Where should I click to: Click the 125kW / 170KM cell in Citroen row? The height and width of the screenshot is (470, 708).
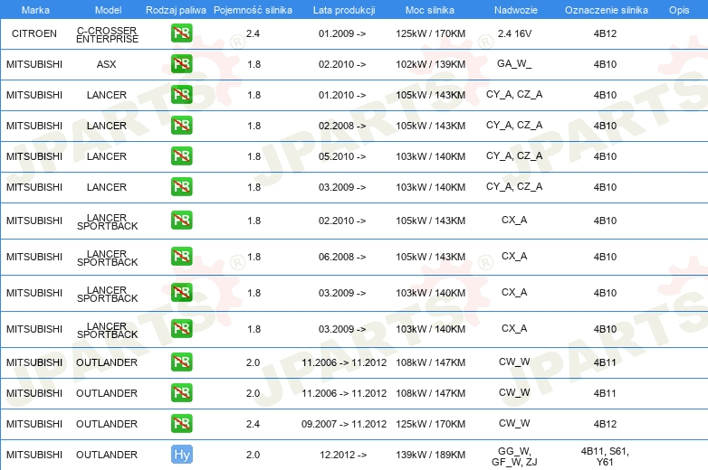point(431,33)
